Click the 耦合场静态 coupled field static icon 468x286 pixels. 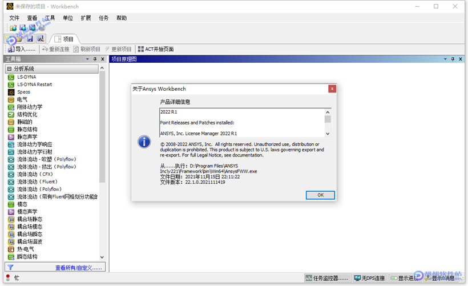(x=11, y=219)
